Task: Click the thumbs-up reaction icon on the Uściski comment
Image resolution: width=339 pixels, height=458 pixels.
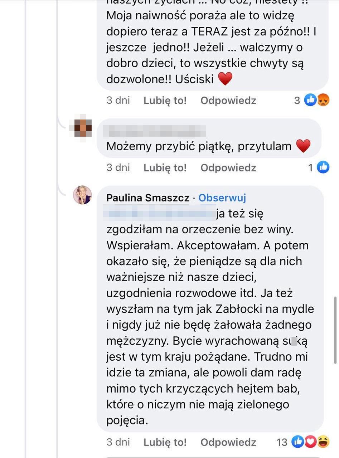Action: click(311, 101)
